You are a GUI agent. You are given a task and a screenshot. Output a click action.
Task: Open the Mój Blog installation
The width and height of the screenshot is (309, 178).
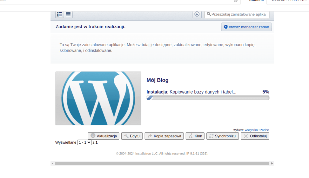(157, 80)
